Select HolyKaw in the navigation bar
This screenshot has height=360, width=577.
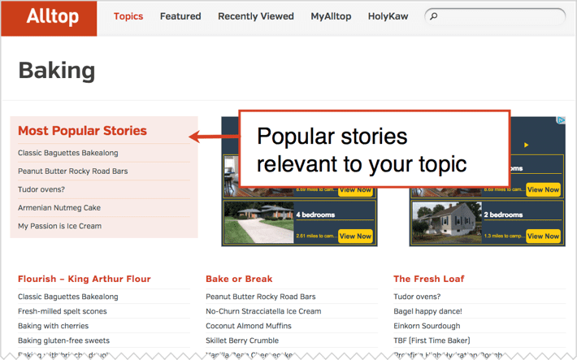pyautogui.click(x=388, y=16)
